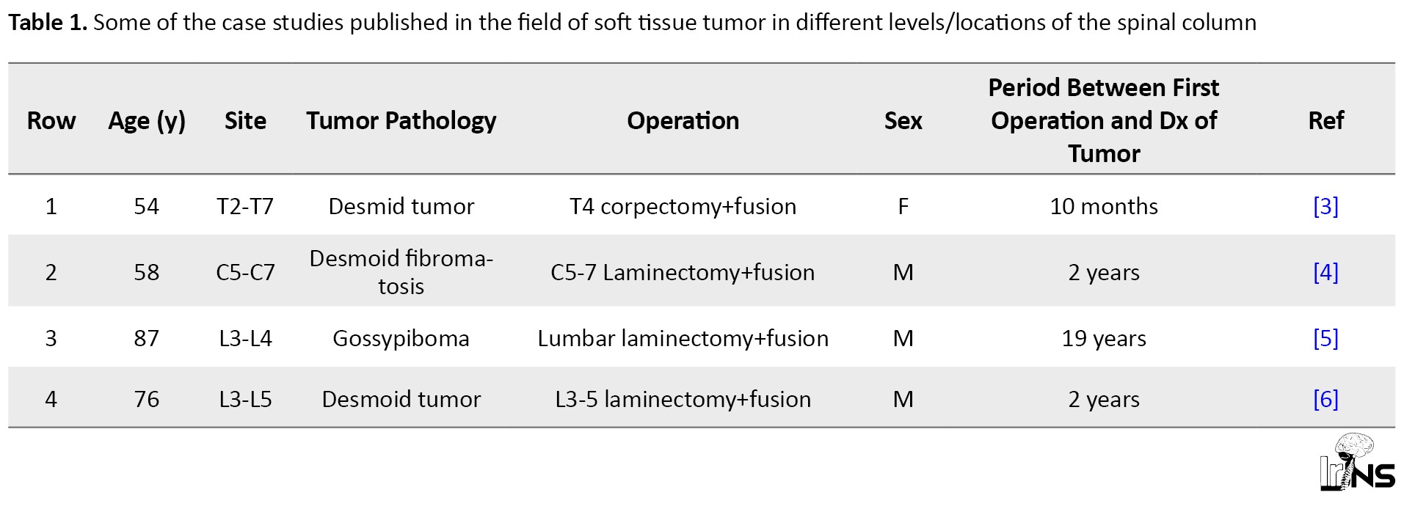Select the Tumor Pathology column header
Viewport: 1404px width, 509px height.
(401, 120)
